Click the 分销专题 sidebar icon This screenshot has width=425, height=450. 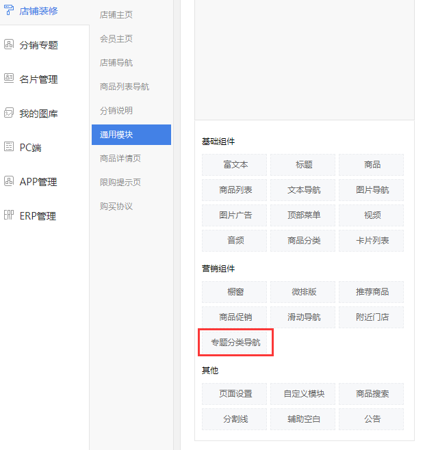(x=9, y=44)
